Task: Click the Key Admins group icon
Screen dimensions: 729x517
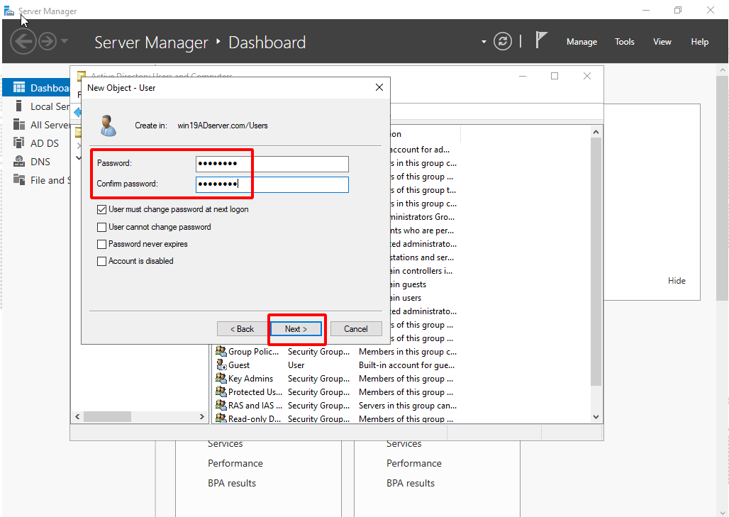Action: [x=221, y=379]
